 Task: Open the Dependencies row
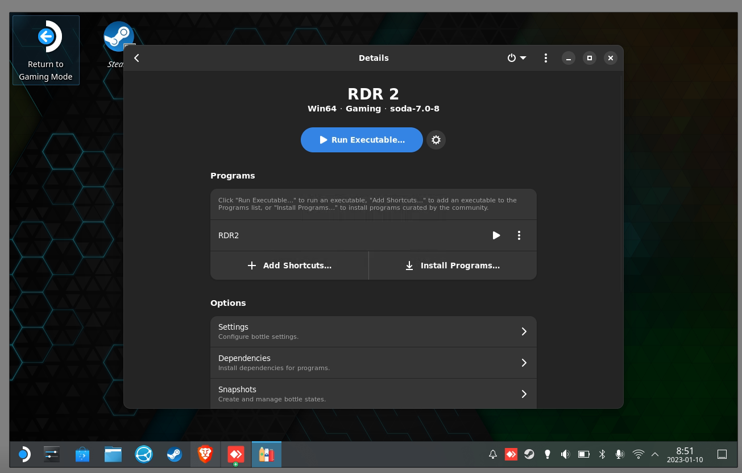[x=374, y=363]
